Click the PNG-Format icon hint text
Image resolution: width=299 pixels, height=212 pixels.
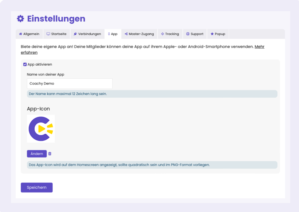tap(152, 165)
